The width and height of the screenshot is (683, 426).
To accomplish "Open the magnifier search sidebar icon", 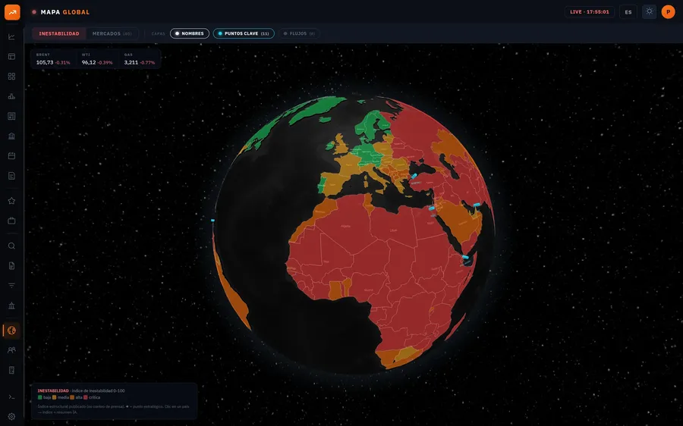I will point(11,246).
